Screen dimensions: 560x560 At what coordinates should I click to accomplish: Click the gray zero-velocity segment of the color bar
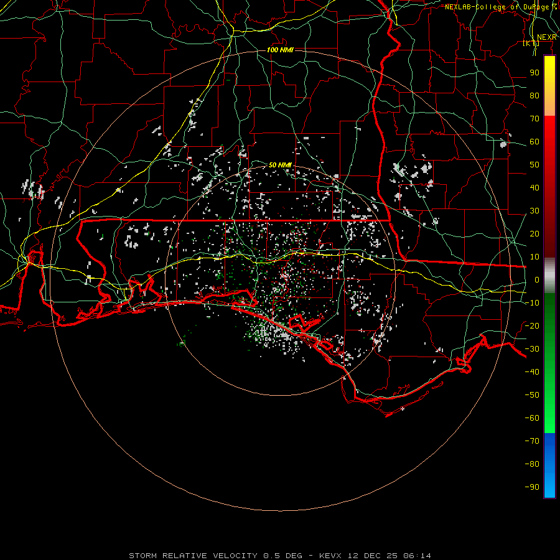pyautogui.click(x=549, y=276)
